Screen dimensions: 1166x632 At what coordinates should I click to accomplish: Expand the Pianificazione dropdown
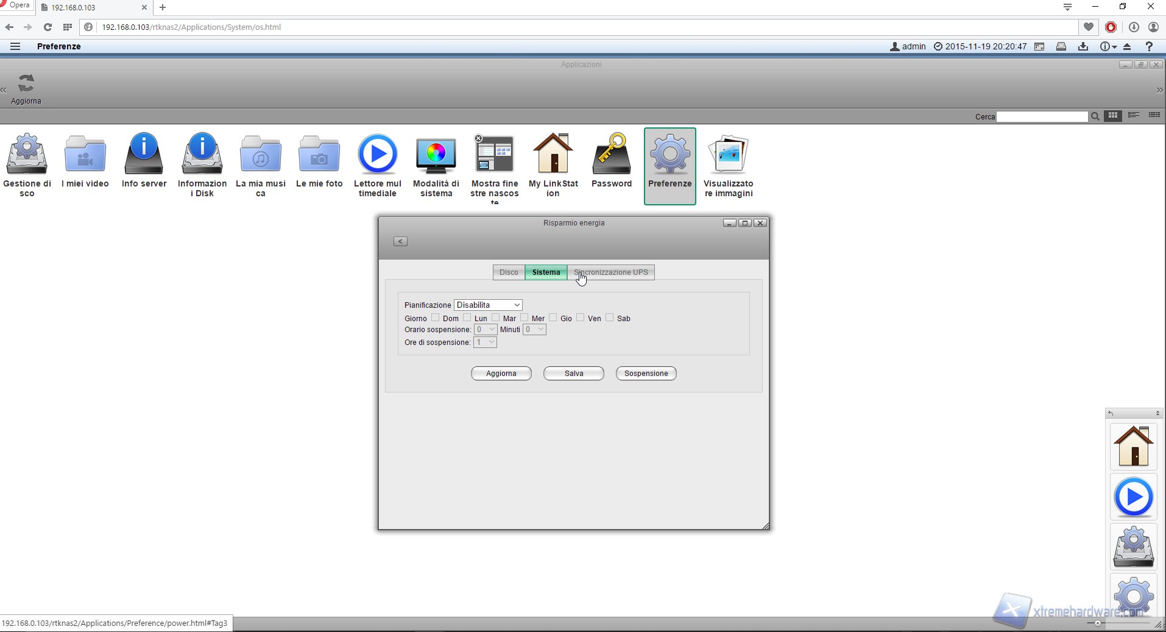click(x=488, y=305)
